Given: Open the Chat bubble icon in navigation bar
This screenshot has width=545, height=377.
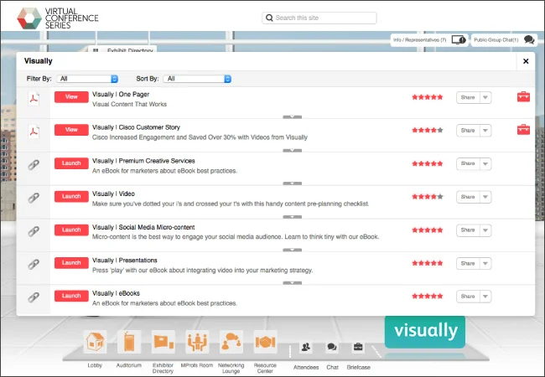Looking at the screenshot, I should pyautogui.click(x=332, y=347).
